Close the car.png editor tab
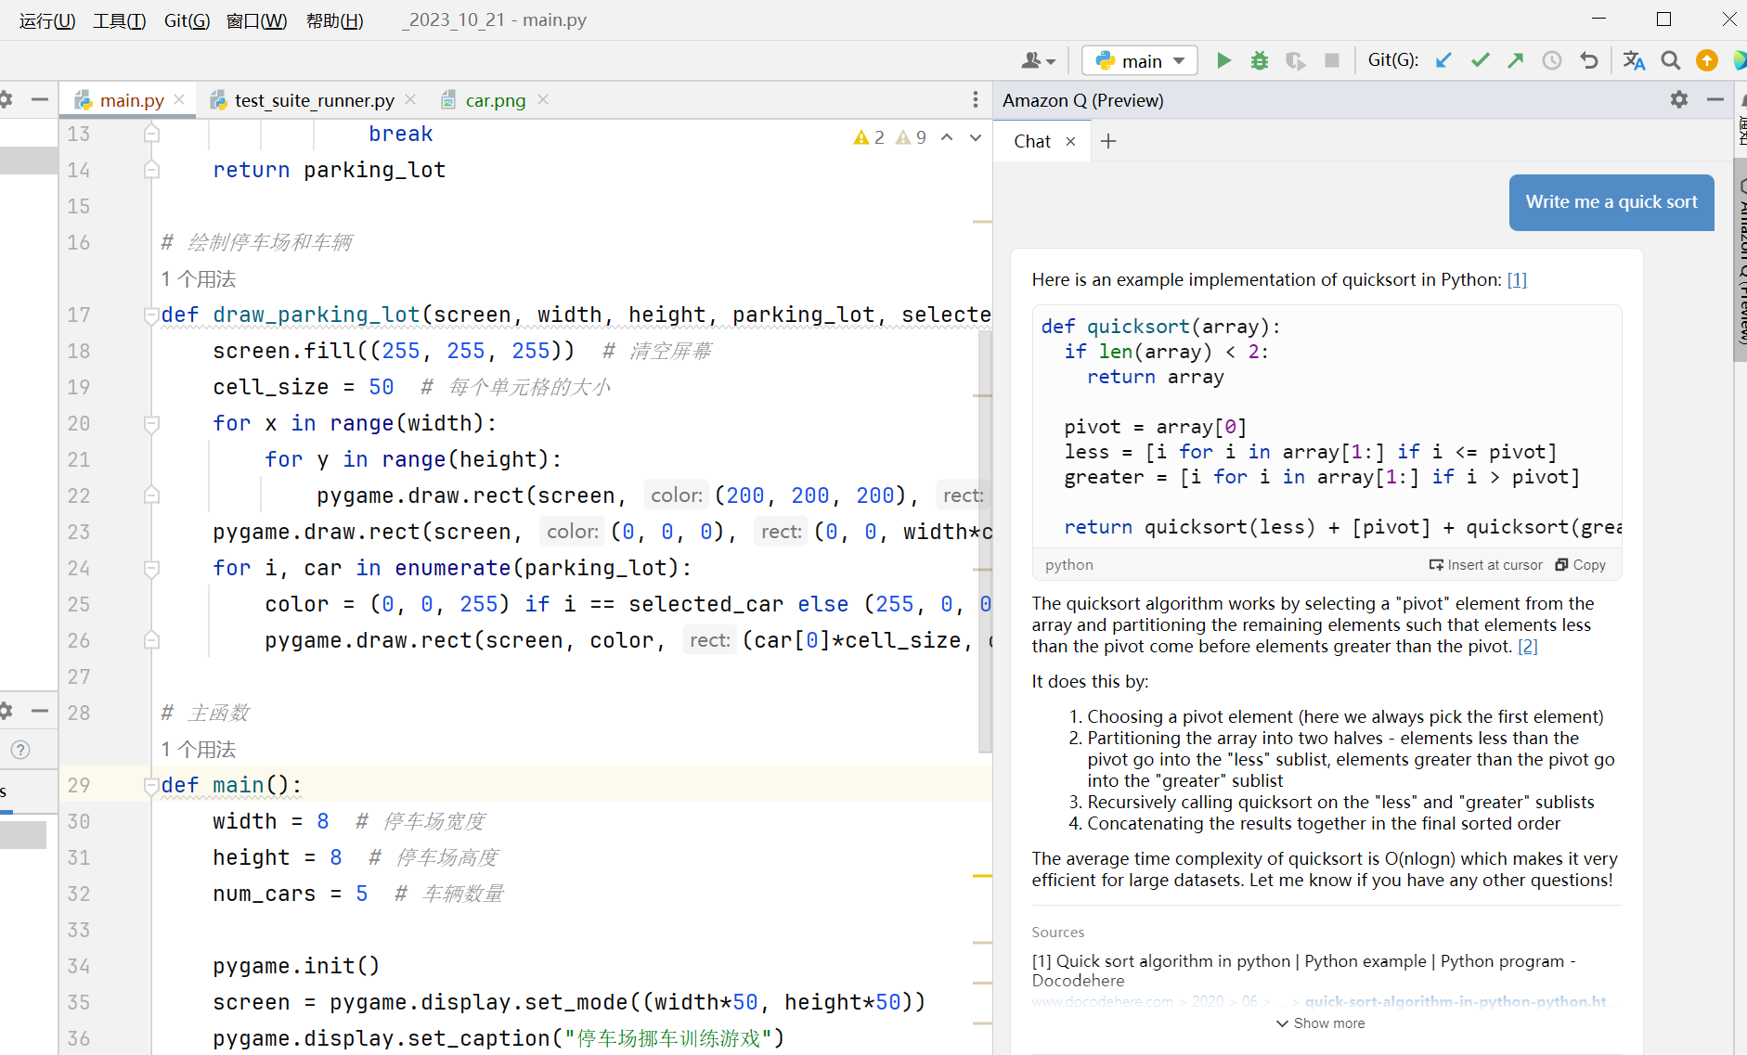 [x=543, y=99]
